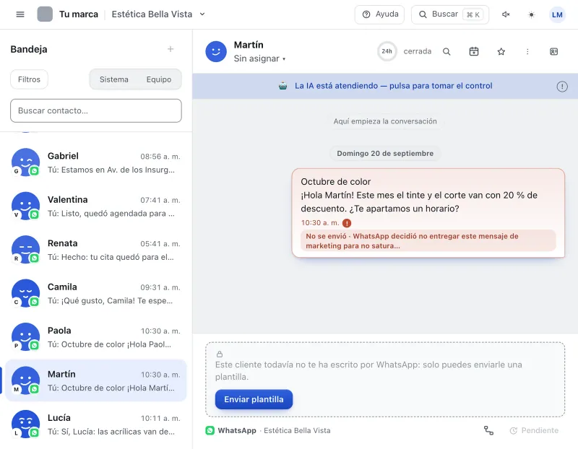
Task: Click the cerrada conversation status label
Action: pyautogui.click(x=418, y=51)
